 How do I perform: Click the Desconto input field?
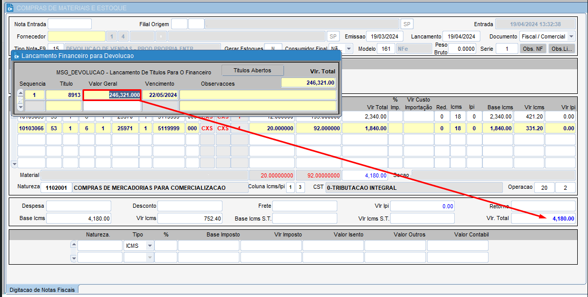(x=190, y=206)
